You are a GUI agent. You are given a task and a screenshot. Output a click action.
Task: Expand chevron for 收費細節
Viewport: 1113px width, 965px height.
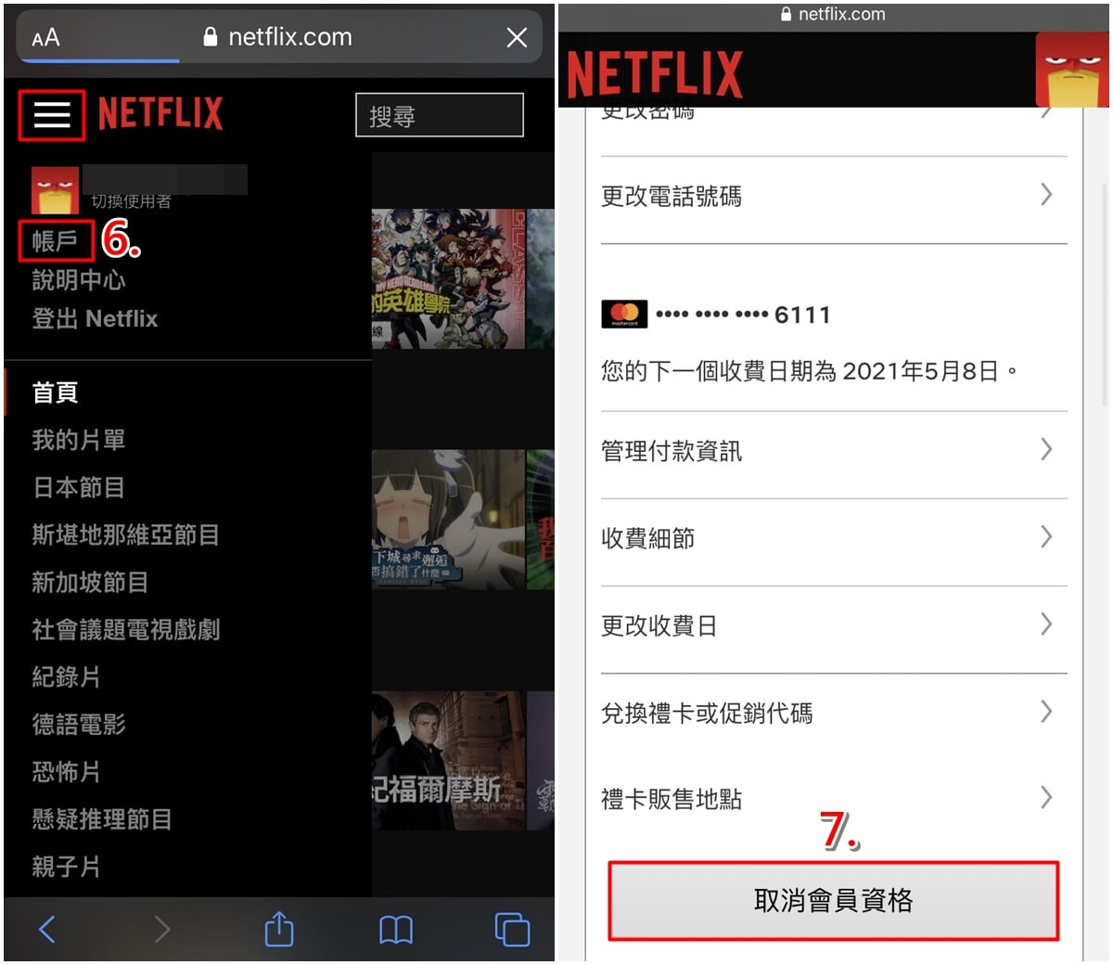pyautogui.click(x=1046, y=536)
